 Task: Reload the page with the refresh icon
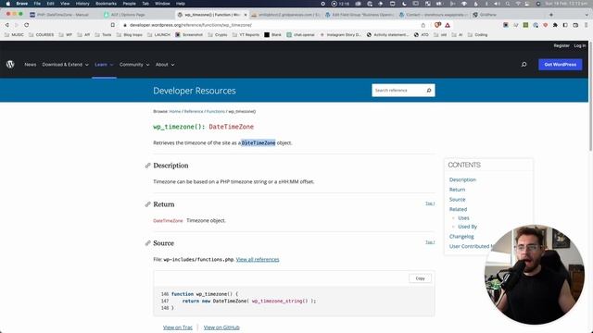[27, 25]
